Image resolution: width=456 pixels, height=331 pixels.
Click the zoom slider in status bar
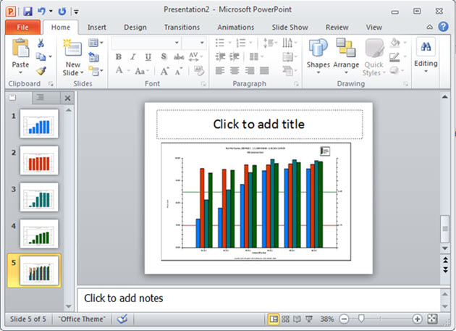(360, 319)
